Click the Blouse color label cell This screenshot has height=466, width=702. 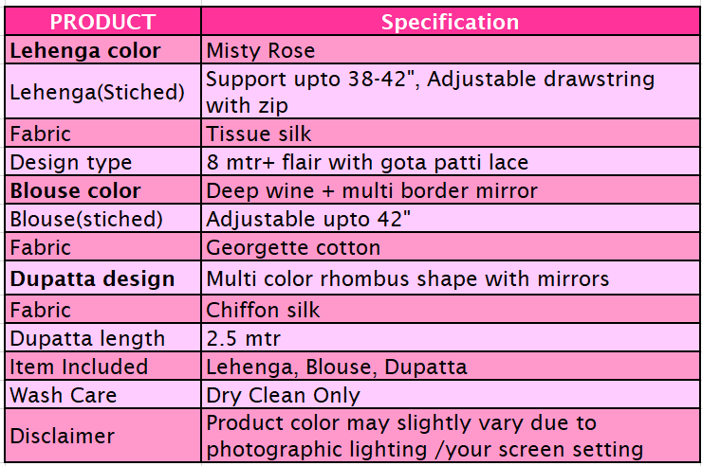click(x=103, y=189)
